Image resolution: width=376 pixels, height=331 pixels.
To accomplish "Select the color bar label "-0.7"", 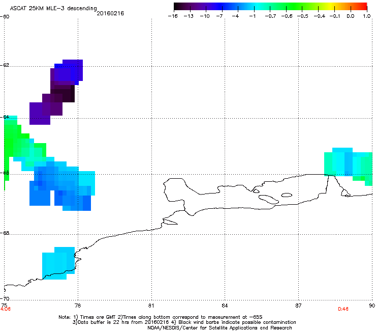I will [270, 16].
